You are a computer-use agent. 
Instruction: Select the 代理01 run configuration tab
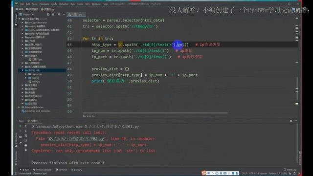coord(34,121)
